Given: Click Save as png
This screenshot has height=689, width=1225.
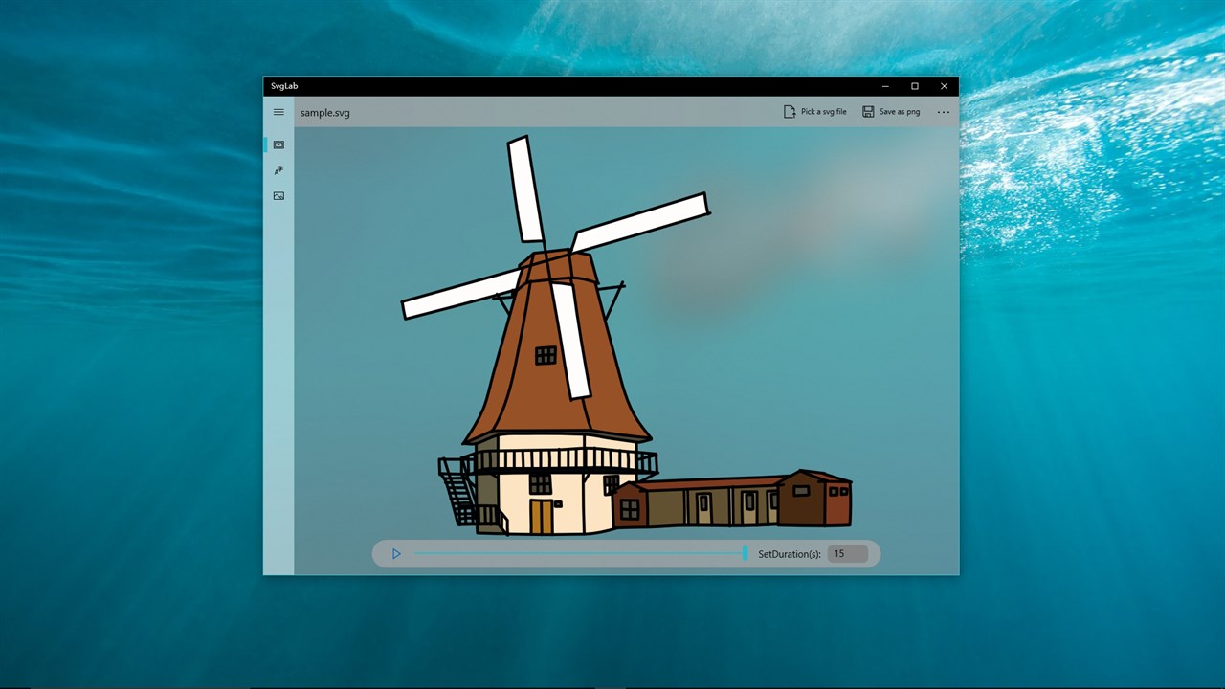Looking at the screenshot, I should point(891,112).
